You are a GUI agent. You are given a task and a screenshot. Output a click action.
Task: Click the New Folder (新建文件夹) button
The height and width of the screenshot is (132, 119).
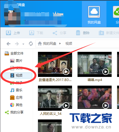coord(109,33)
